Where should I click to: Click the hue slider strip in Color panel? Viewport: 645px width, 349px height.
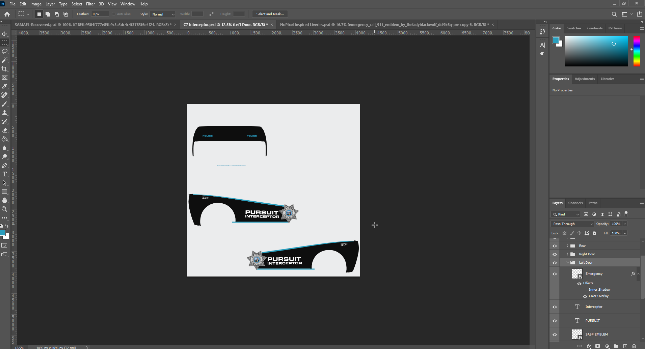[x=637, y=51]
